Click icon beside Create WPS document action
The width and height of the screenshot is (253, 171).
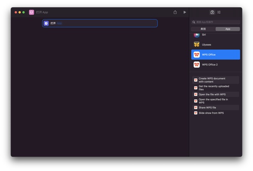196,80
